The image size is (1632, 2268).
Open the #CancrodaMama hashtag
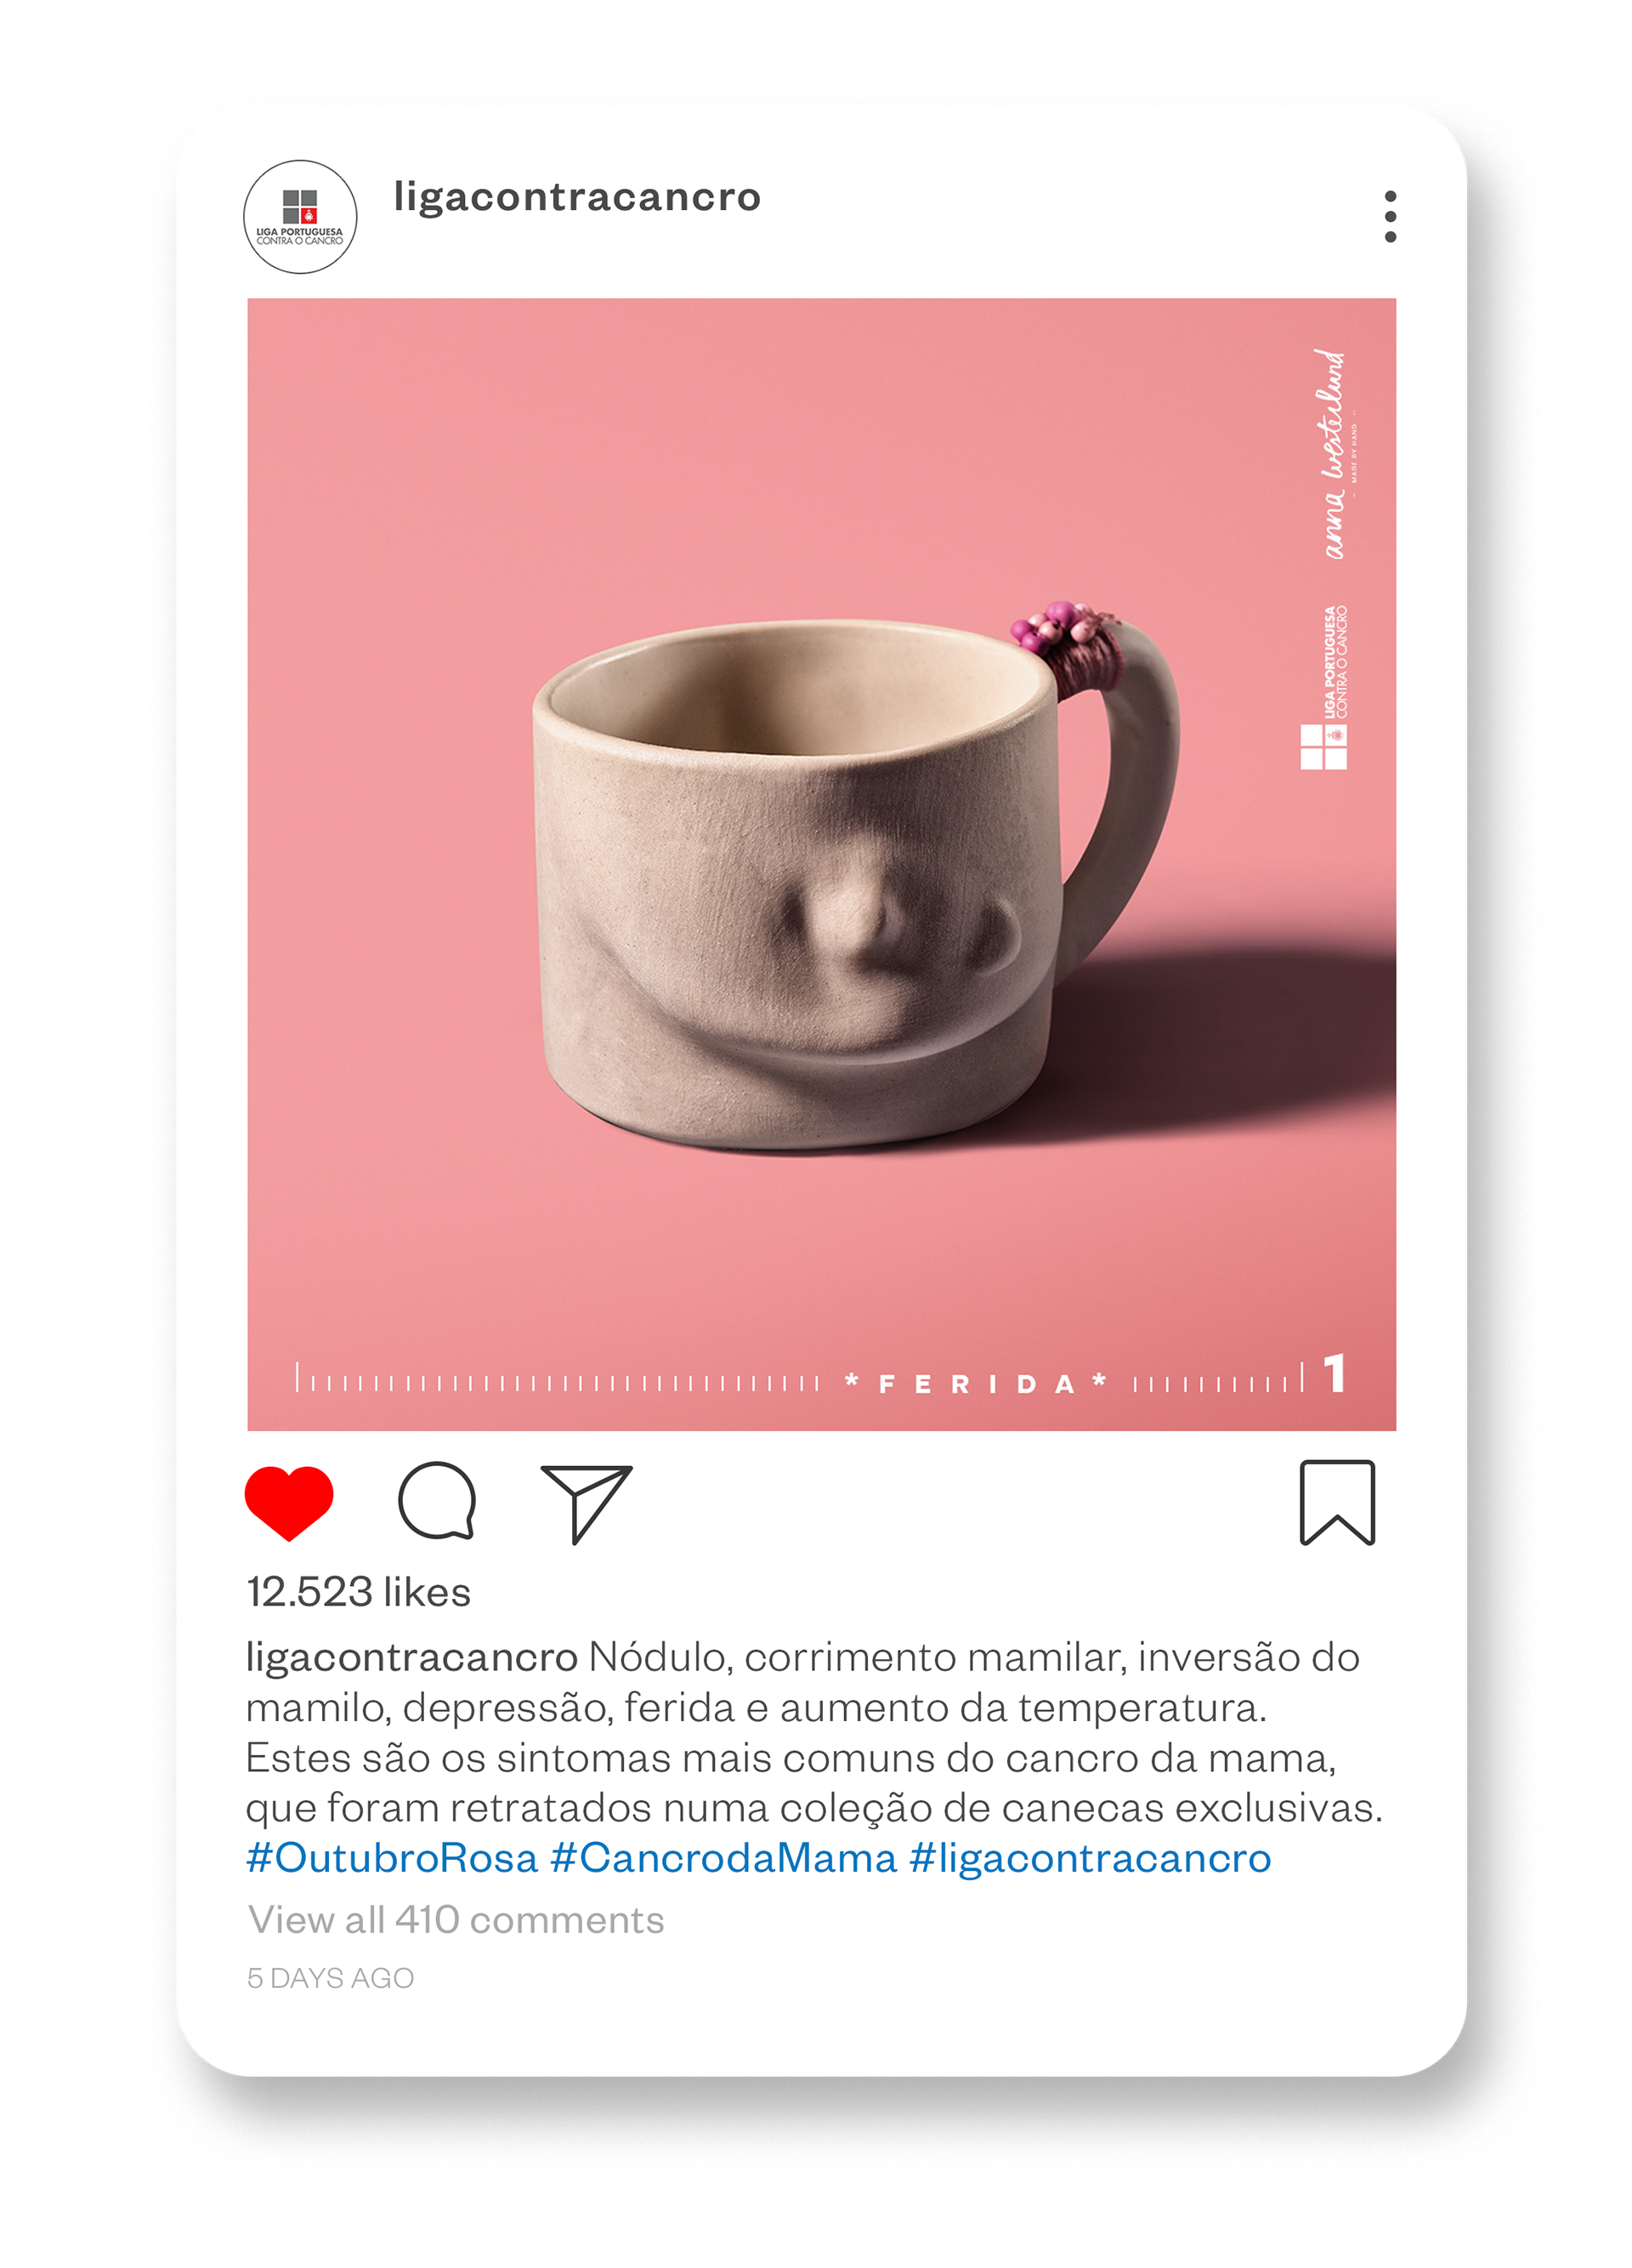click(x=722, y=1858)
